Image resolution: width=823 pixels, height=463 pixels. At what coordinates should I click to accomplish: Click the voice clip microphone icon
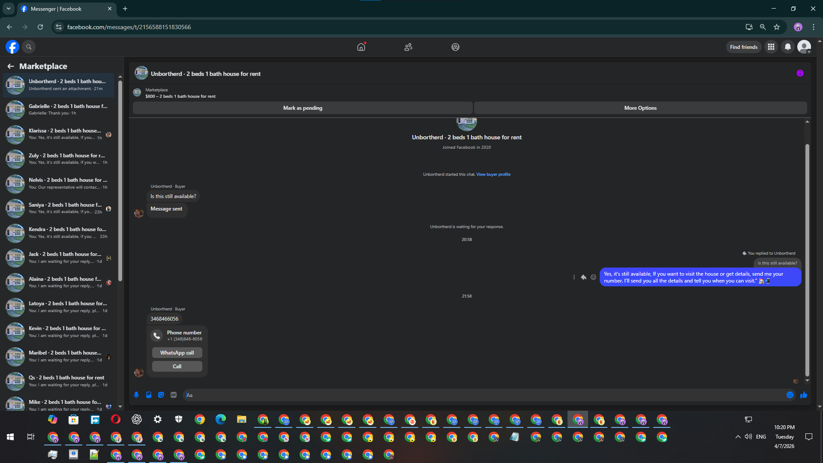pos(136,395)
